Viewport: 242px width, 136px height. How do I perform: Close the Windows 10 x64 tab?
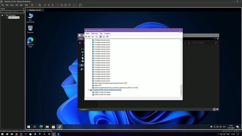42,10
